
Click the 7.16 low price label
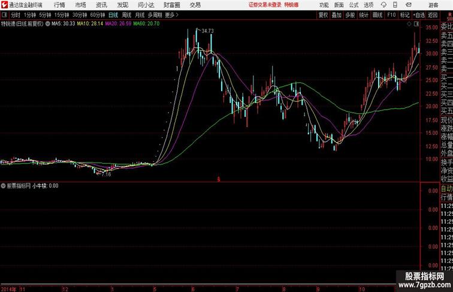coord(106,174)
